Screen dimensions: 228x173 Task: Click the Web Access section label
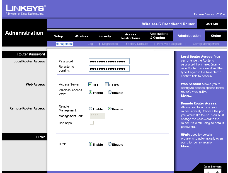pos(35,84)
